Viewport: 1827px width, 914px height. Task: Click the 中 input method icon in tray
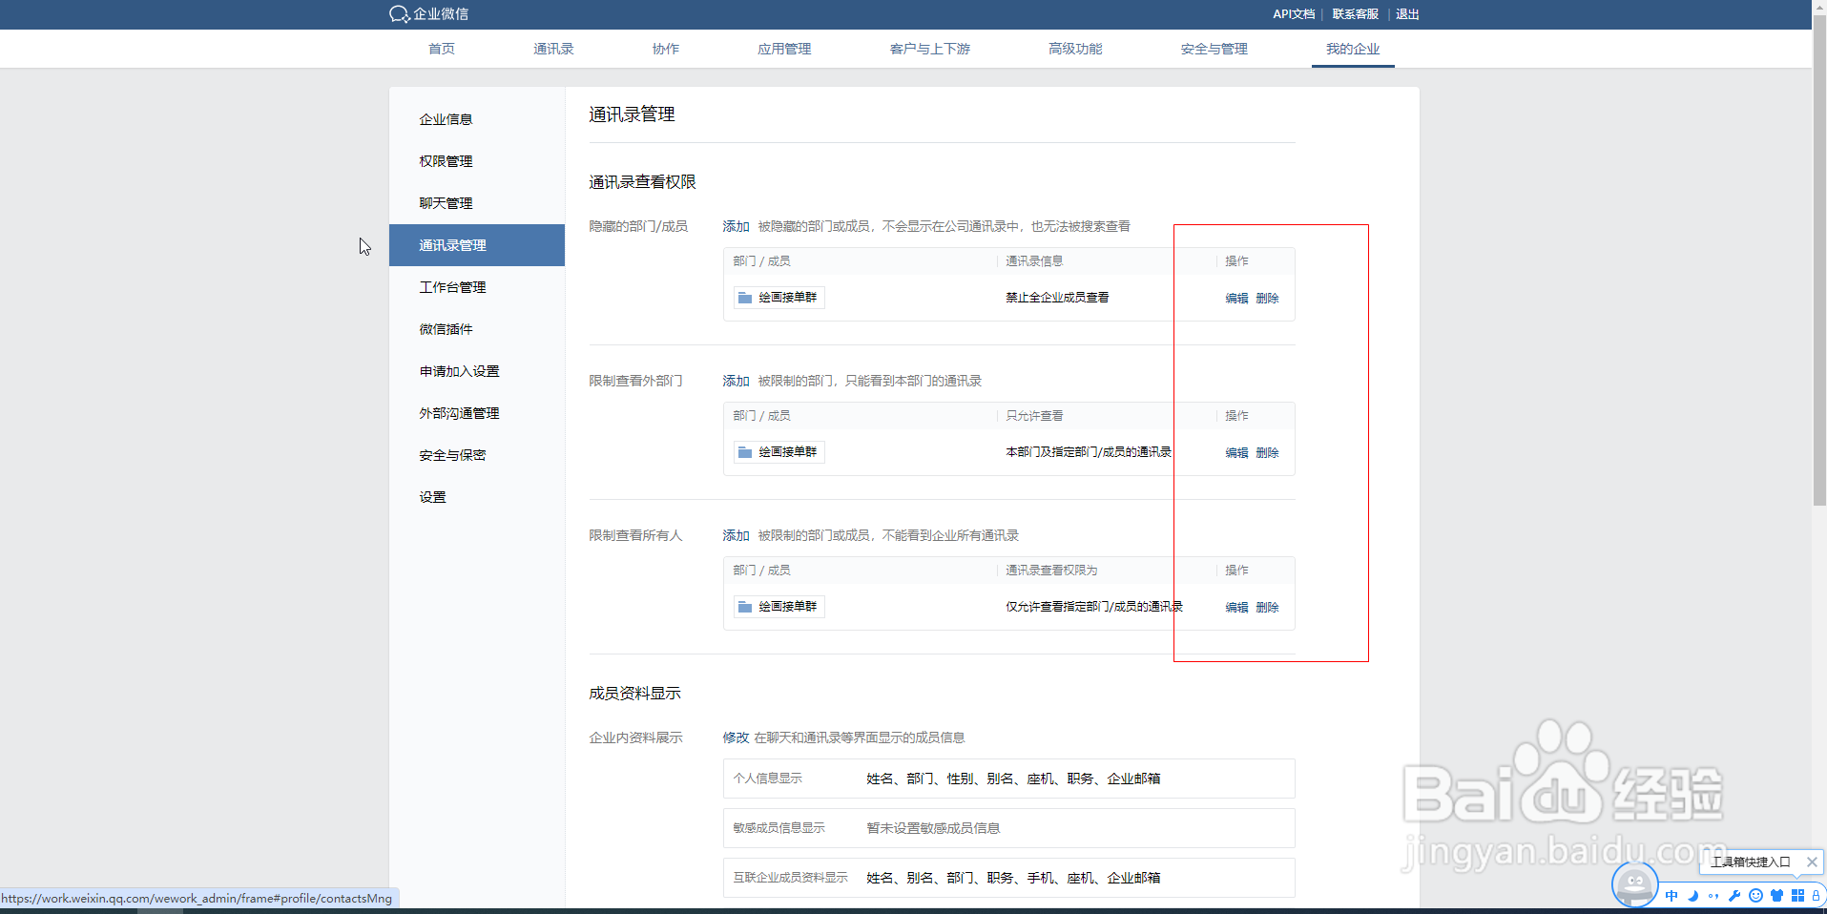coord(1671,897)
